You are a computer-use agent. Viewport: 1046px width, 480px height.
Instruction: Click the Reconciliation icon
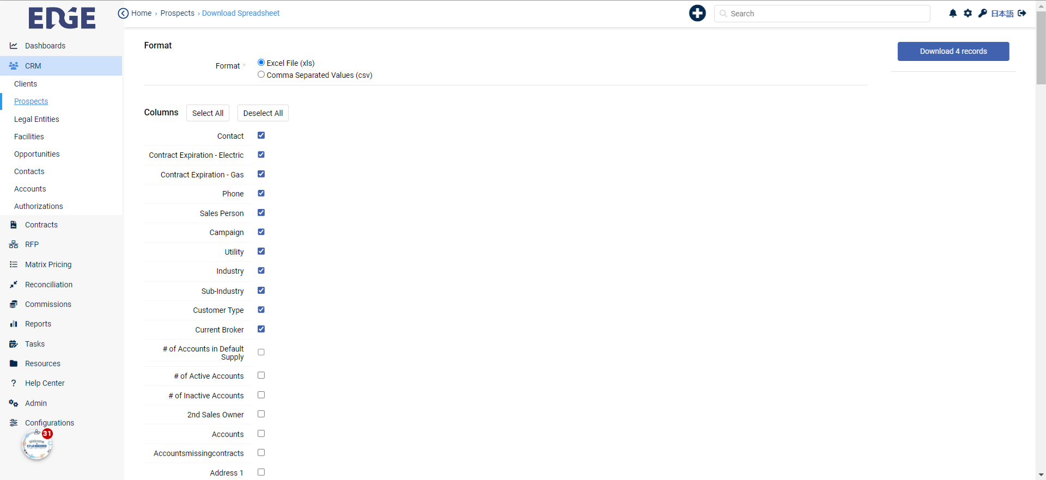[x=14, y=285]
